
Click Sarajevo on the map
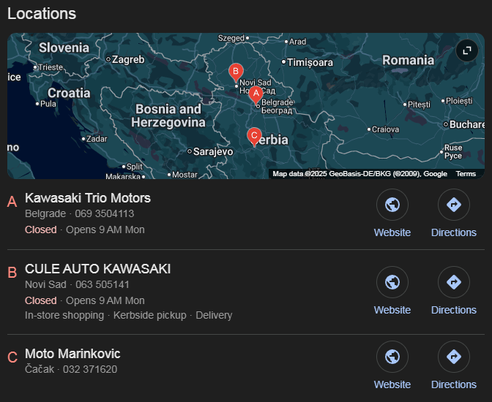(212, 152)
